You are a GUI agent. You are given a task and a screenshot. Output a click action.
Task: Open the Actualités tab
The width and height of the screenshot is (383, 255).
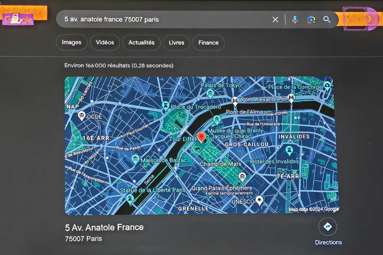(x=141, y=43)
